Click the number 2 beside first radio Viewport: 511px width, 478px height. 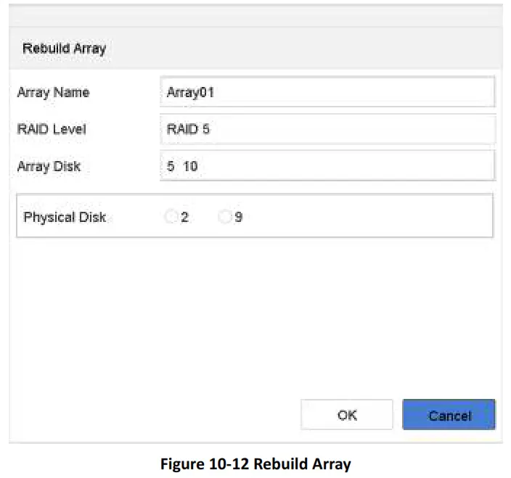(184, 217)
